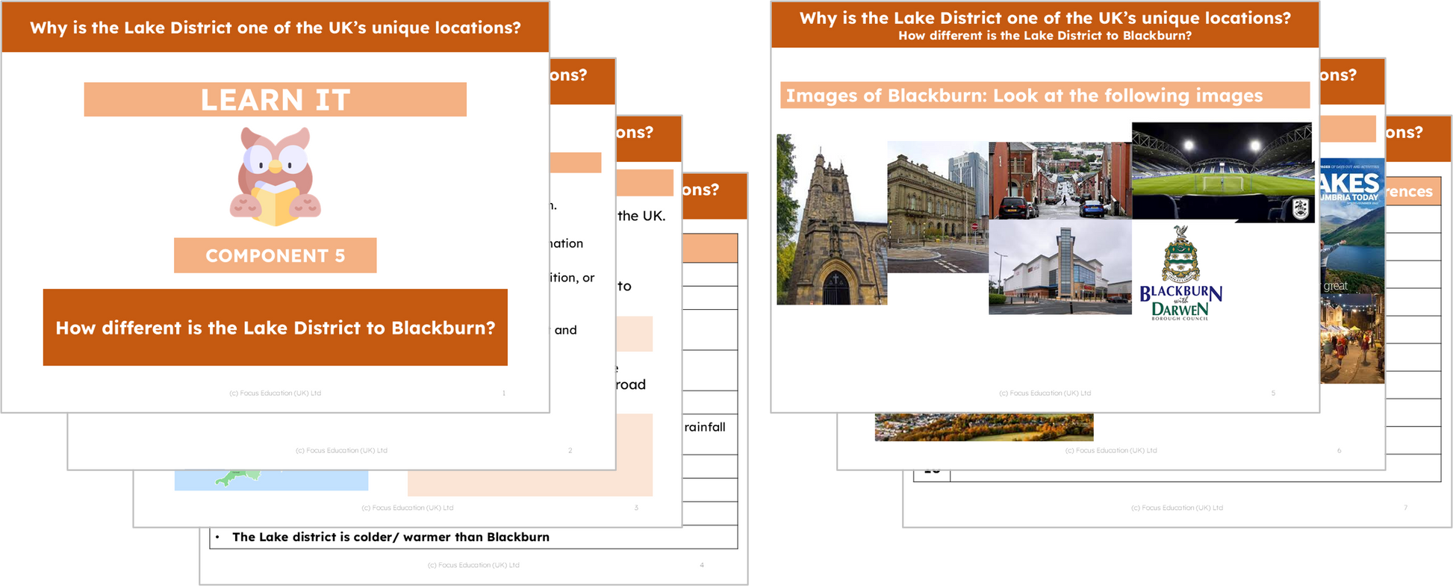Select the COMPONENT 5 label
Viewport: 1453px width, 586px height.
pyautogui.click(x=276, y=255)
